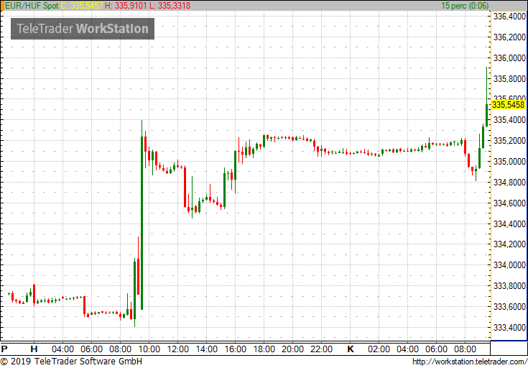Viewport: 528px width, 368px height.
Task: Click the 15 perc (0:06) interval label
Action: tap(465, 6)
